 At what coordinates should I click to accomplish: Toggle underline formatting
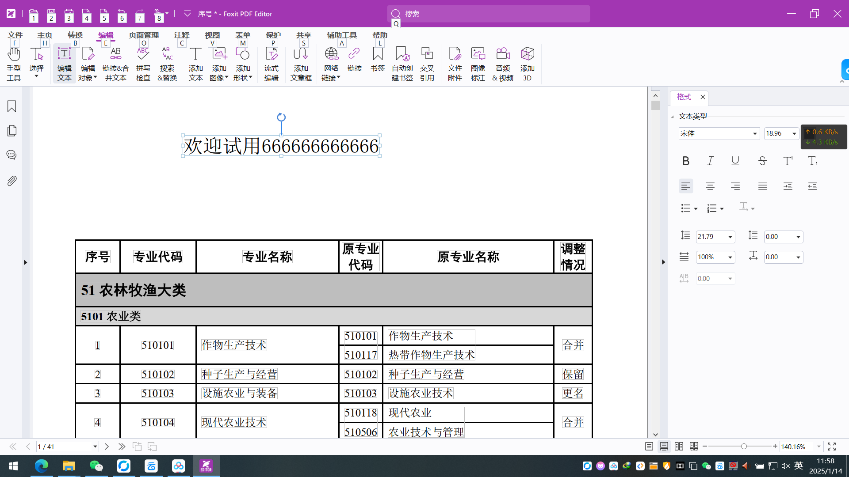tap(735, 161)
